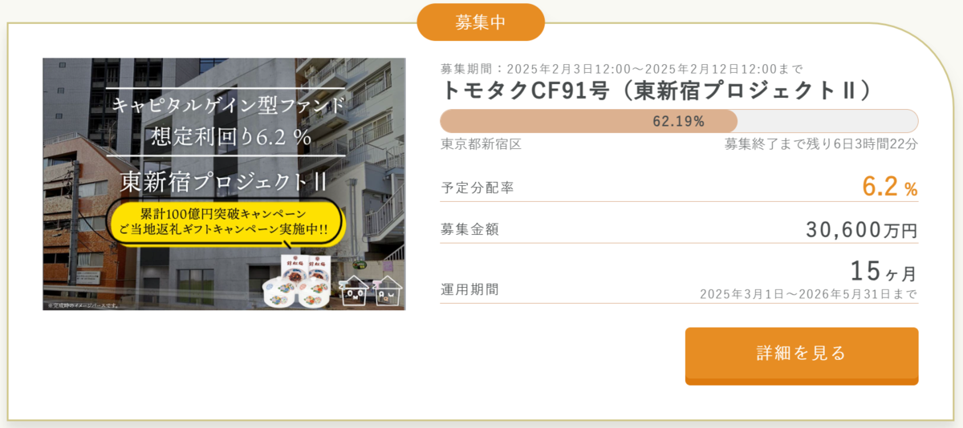Screen dimensions: 963x428
Task: Click the 募集終了まで残り countdown text
Action: (x=821, y=144)
